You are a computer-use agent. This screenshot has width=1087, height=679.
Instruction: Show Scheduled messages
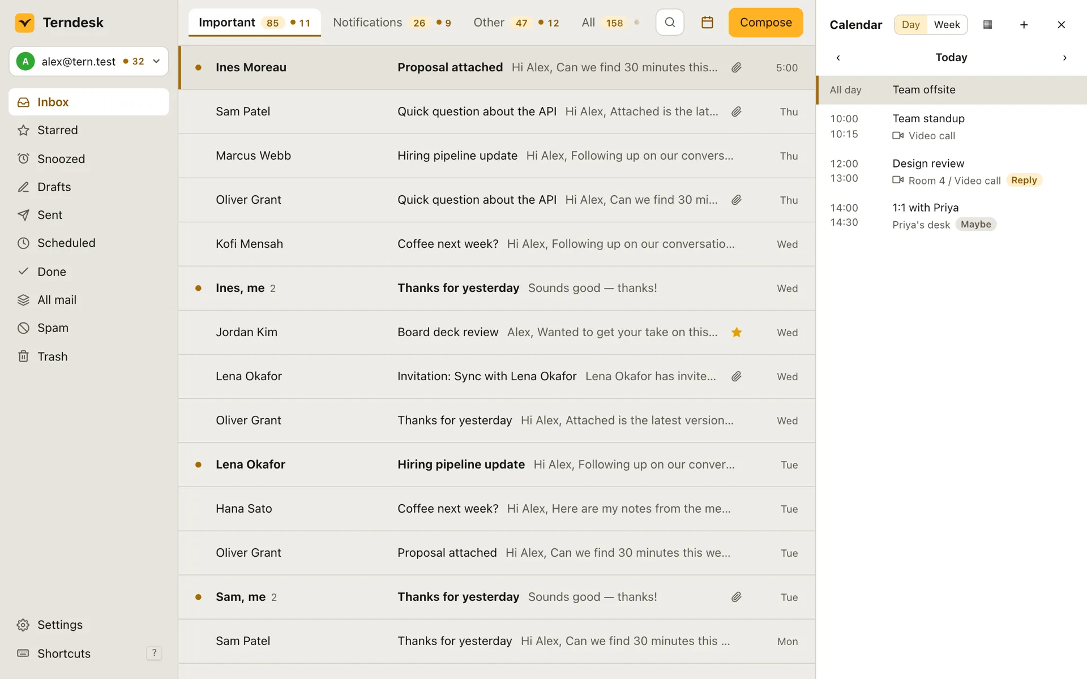click(x=89, y=243)
